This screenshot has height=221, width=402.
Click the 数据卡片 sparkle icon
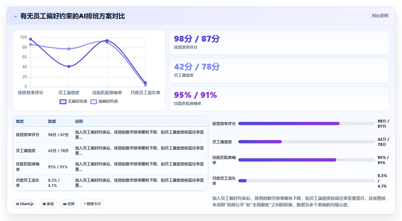coord(84,204)
